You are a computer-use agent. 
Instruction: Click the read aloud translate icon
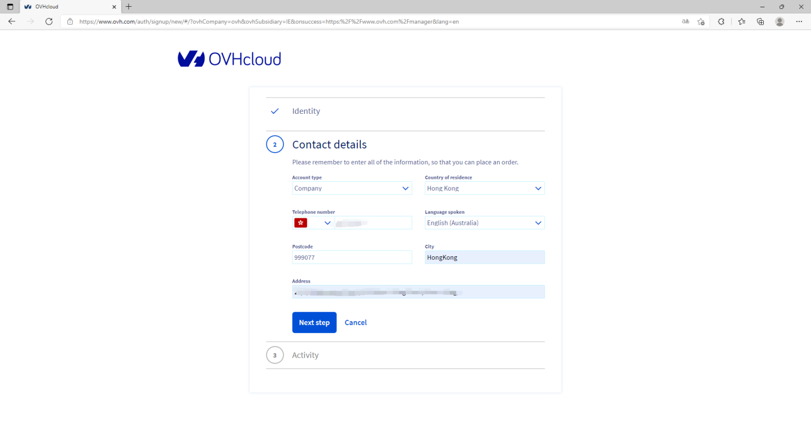click(x=685, y=21)
